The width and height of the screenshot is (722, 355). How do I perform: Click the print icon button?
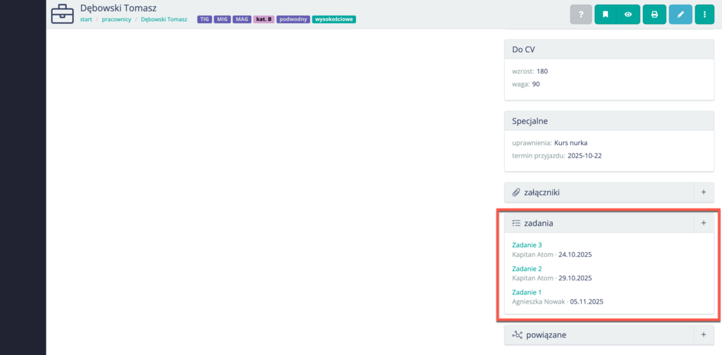(x=654, y=14)
